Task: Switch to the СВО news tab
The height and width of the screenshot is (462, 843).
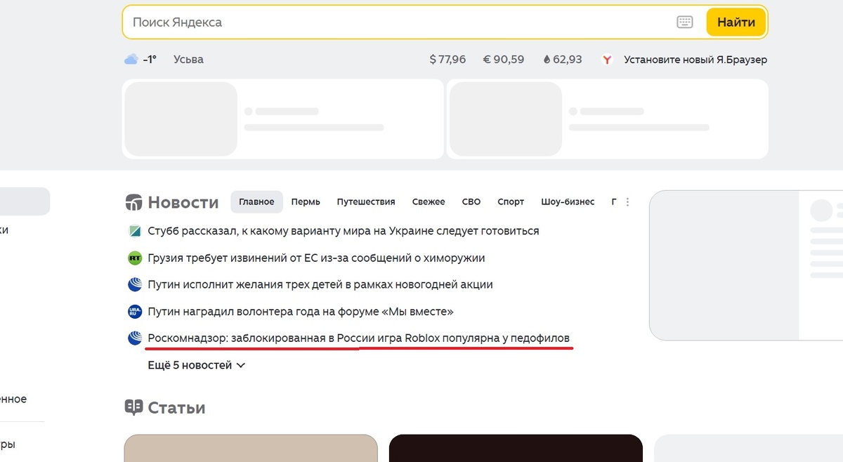Action: (471, 202)
